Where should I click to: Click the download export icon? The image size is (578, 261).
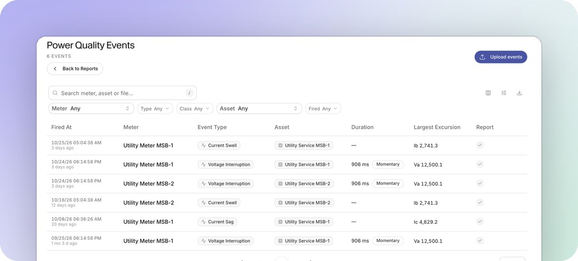[520, 93]
